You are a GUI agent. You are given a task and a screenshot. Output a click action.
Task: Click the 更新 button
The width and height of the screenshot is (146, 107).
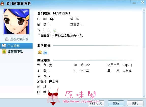coord(116,103)
